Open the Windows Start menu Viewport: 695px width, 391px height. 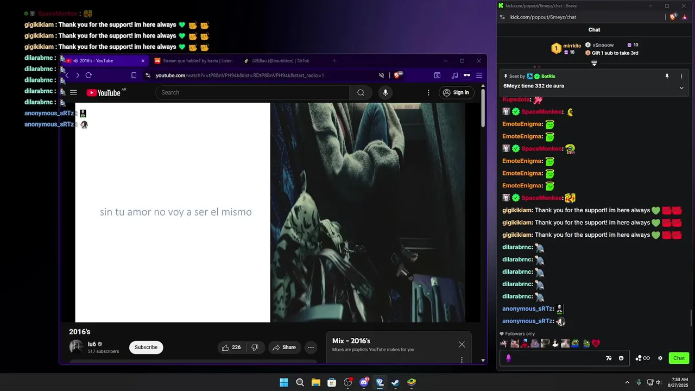284,382
